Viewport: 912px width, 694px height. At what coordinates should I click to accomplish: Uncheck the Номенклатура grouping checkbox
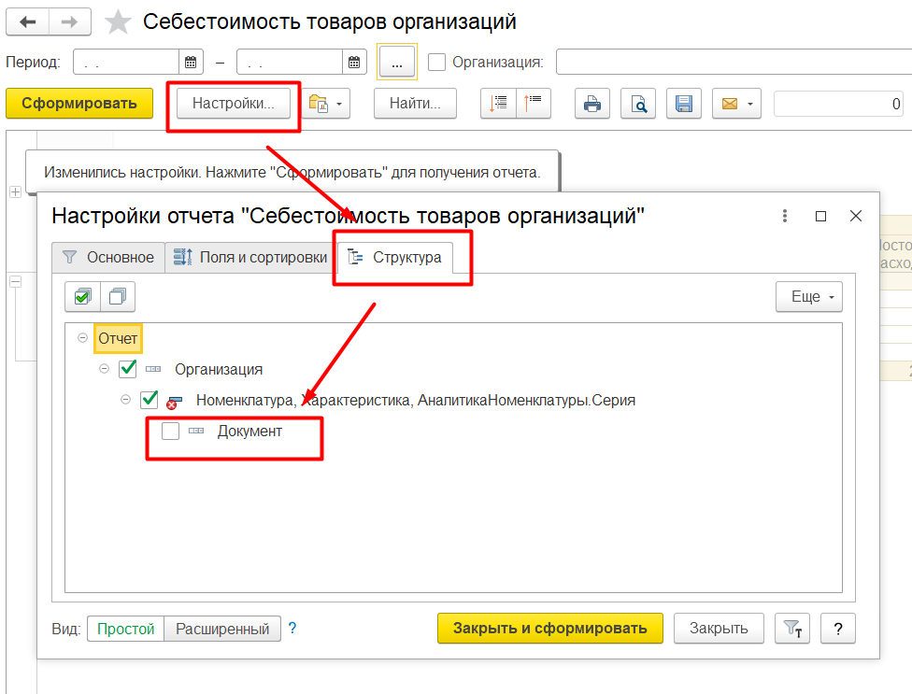coord(150,400)
